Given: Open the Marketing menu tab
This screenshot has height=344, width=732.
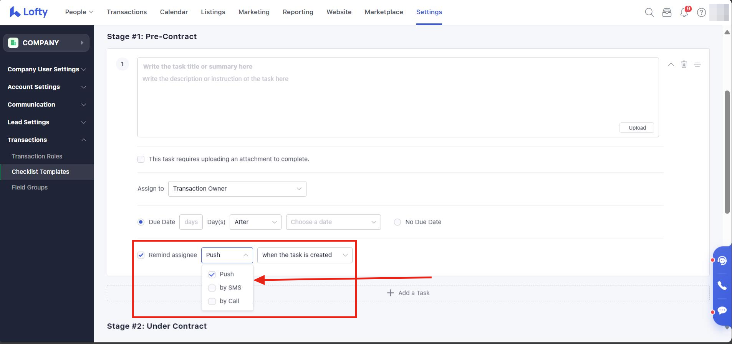Looking at the screenshot, I should [254, 12].
